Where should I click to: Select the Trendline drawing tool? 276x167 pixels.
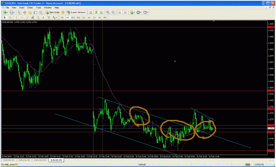point(27,18)
